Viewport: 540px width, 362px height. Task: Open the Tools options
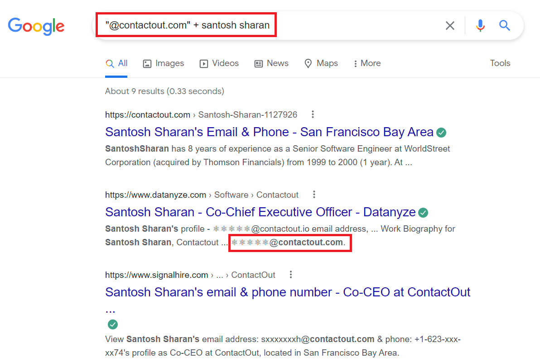pos(500,63)
